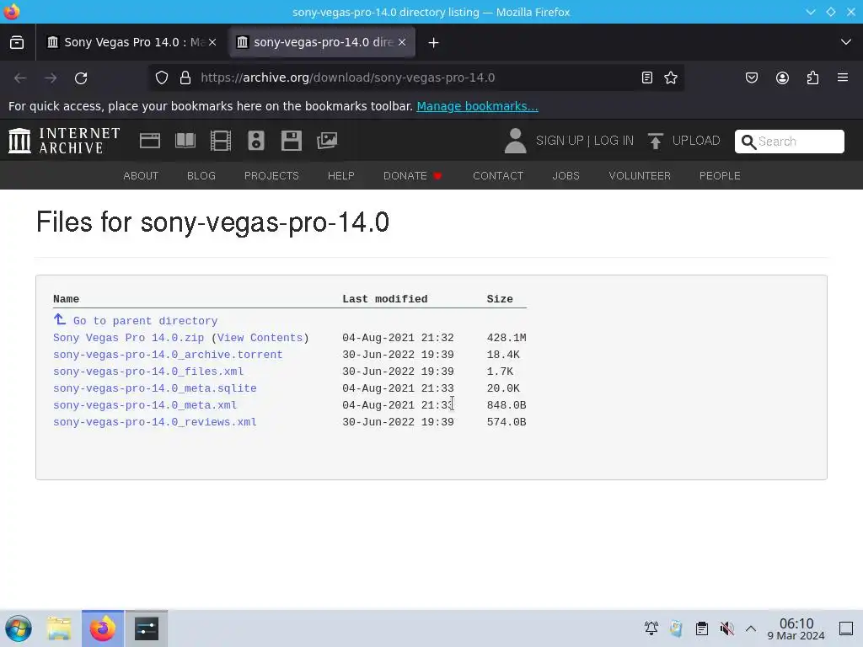This screenshot has width=863, height=647.
Task: Open the Internet Archive images icon
Action: click(x=327, y=141)
